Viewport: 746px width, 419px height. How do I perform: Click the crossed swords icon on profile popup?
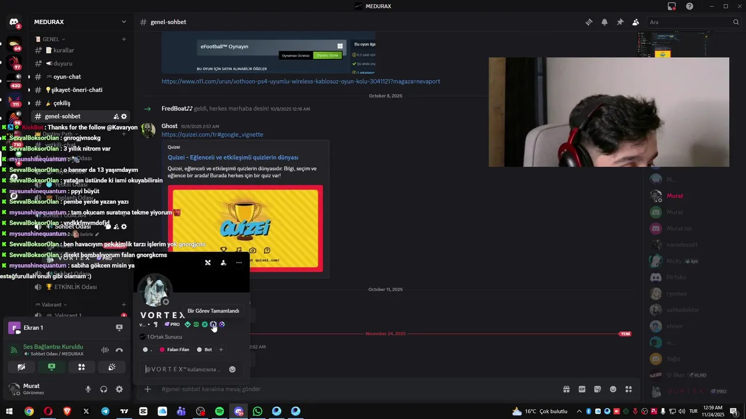tap(207, 262)
